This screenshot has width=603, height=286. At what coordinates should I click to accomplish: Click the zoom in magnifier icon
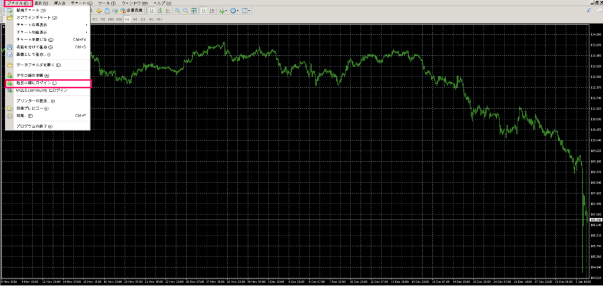tap(177, 11)
